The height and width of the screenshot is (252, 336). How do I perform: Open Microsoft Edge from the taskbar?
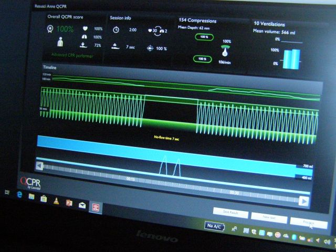(20, 195)
